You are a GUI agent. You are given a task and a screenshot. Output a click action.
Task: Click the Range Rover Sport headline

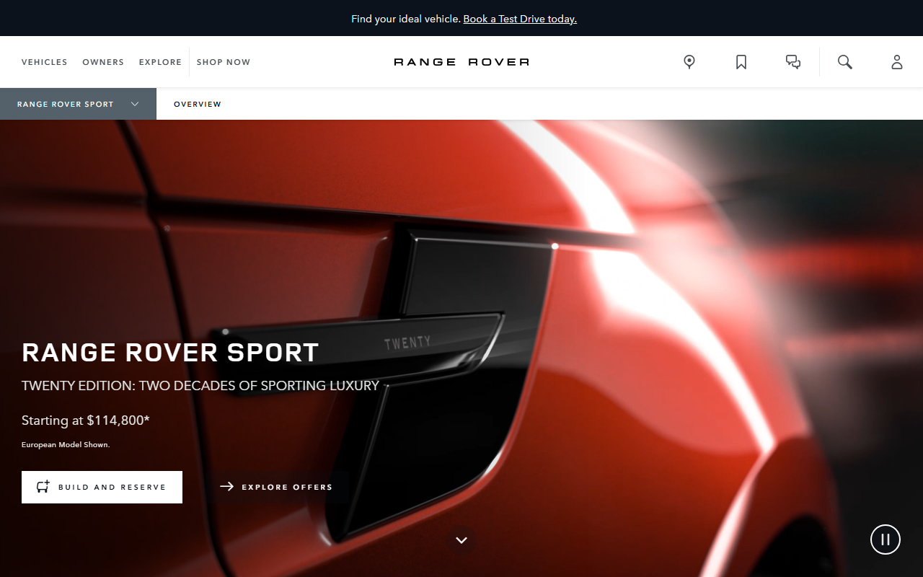coord(170,352)
